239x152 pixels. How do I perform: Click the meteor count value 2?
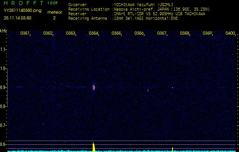pos(54,18)
